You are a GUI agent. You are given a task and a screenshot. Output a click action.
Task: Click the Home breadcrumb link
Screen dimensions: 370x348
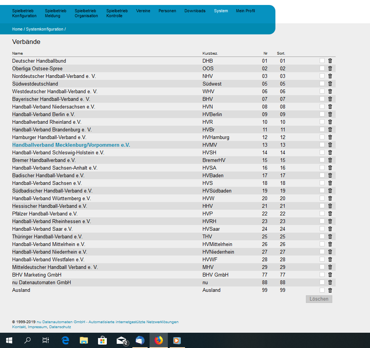coord(17,29)
